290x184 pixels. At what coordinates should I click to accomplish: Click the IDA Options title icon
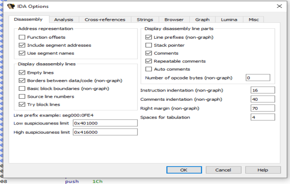click(11, 6)
